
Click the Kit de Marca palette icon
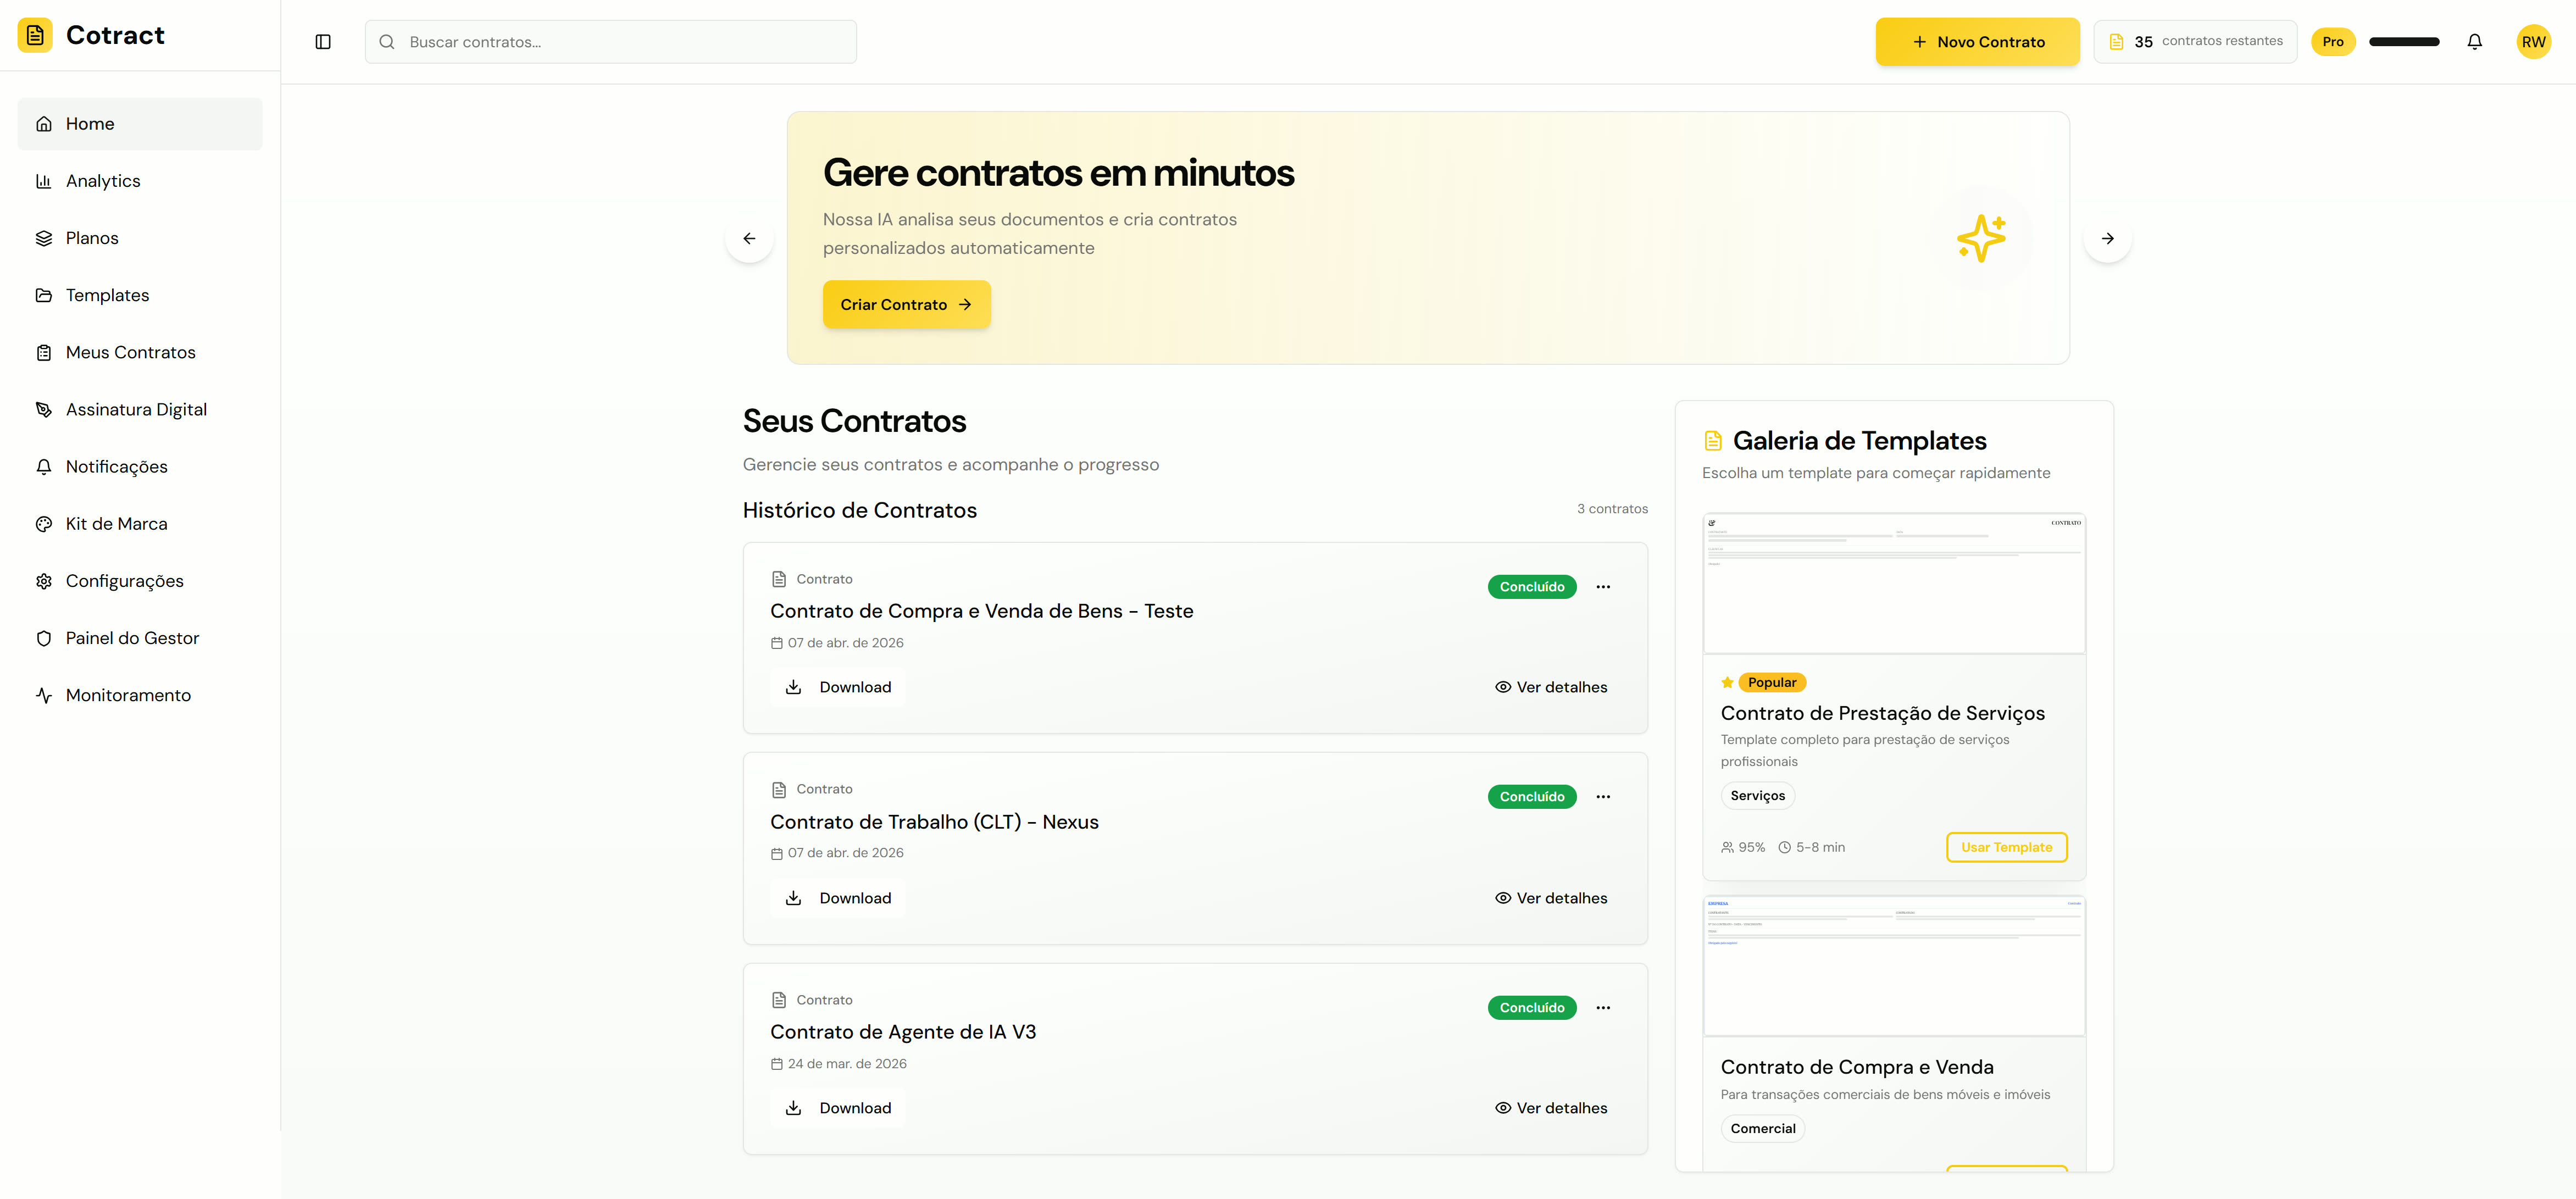click(x=44, y=523)
